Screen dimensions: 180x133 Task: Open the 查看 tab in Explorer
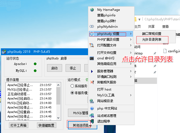pos(165,27)
